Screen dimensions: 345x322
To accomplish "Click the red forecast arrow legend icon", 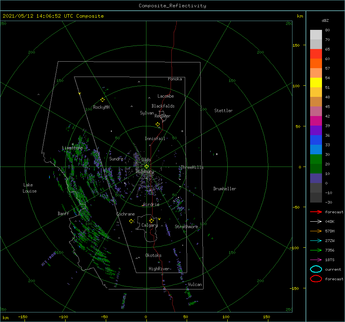I will tap(316, 212).
